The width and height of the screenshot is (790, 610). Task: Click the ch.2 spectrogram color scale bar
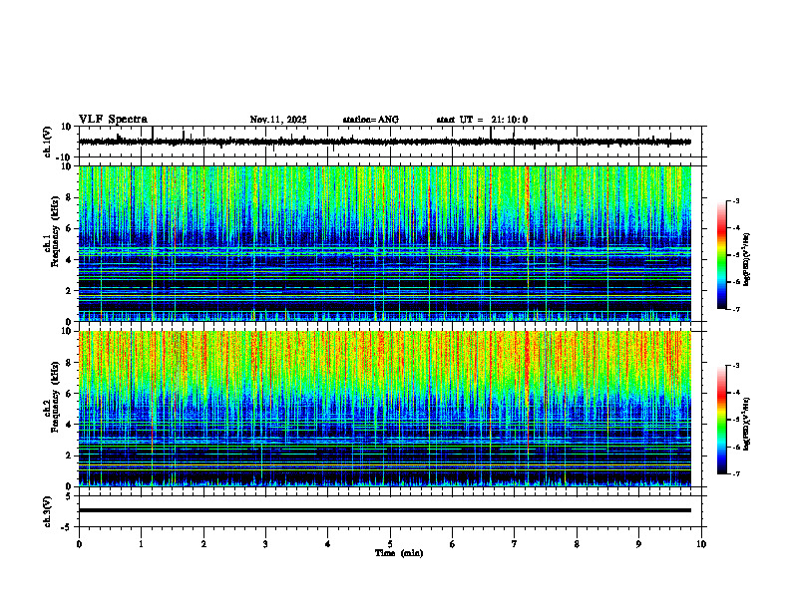coord(721,420)
